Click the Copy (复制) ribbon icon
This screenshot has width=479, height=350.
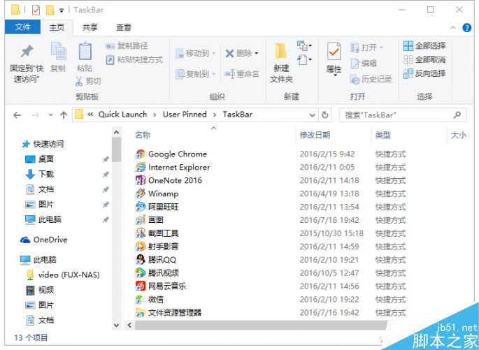pos(58,51)
